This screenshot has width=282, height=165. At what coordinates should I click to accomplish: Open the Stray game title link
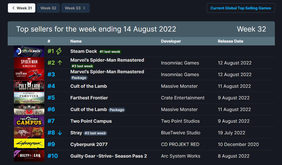[x=76, y=133]
